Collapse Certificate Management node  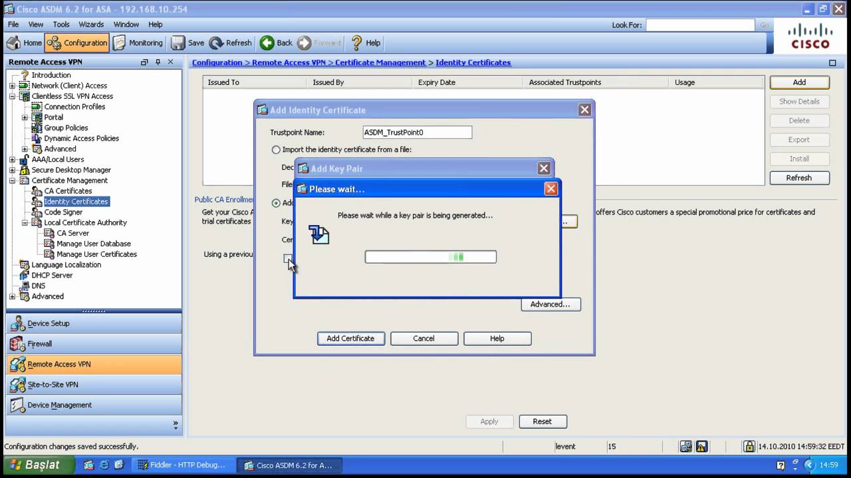pos(12,181)
